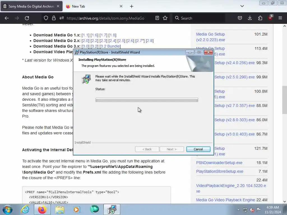Open Windows Explorer folder from taskbar
The height and width of the screenshot is (215, 287).
pos(60,209)
